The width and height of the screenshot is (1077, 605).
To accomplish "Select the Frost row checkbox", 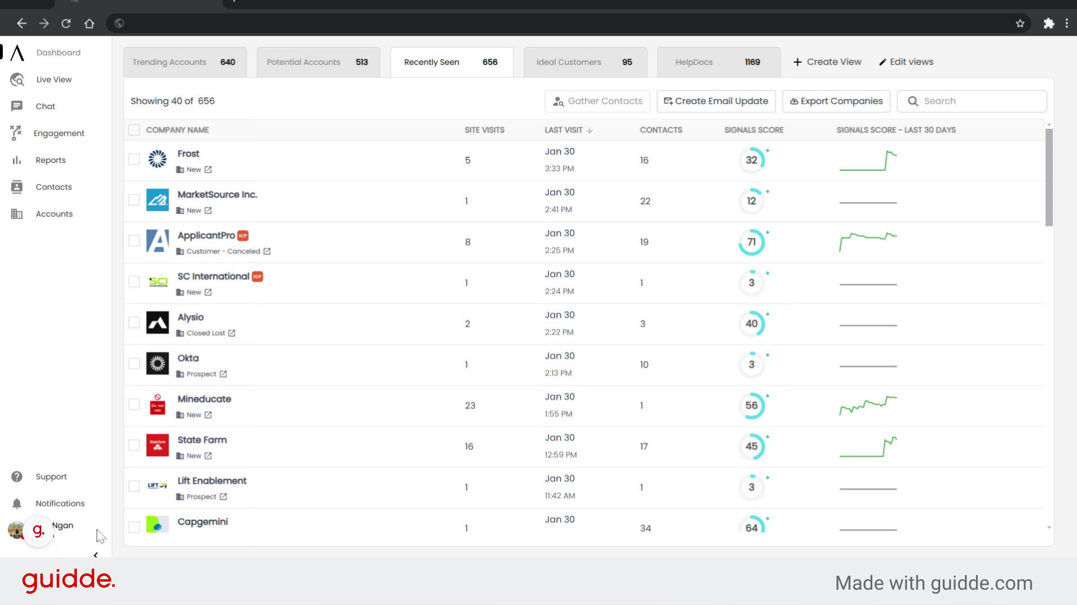I will point(134,159).
